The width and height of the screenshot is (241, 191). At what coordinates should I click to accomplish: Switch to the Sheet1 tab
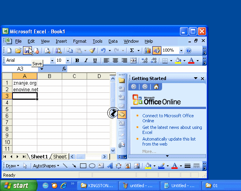pos(39,156)
